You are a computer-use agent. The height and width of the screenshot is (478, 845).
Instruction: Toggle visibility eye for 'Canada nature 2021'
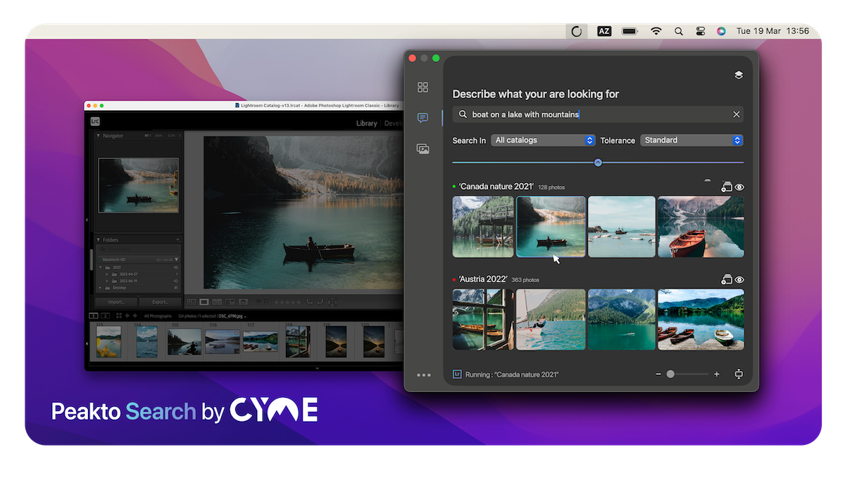(739, 187)
